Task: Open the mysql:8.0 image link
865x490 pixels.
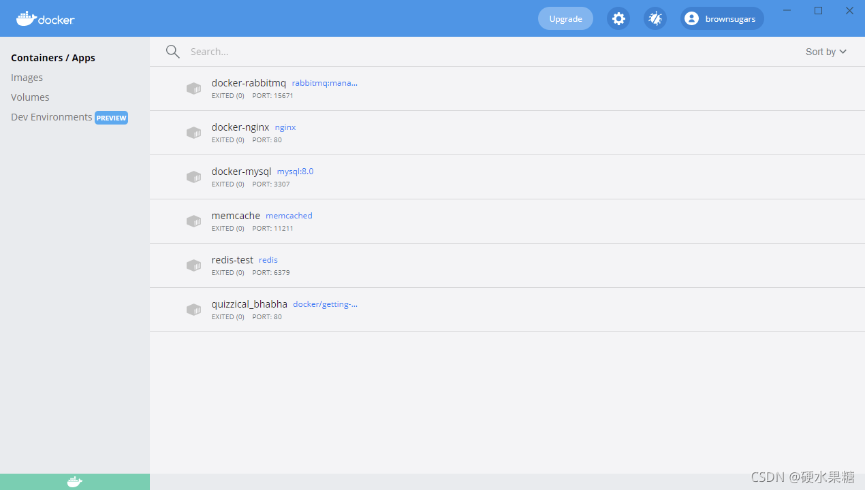Action: point(295,171)
